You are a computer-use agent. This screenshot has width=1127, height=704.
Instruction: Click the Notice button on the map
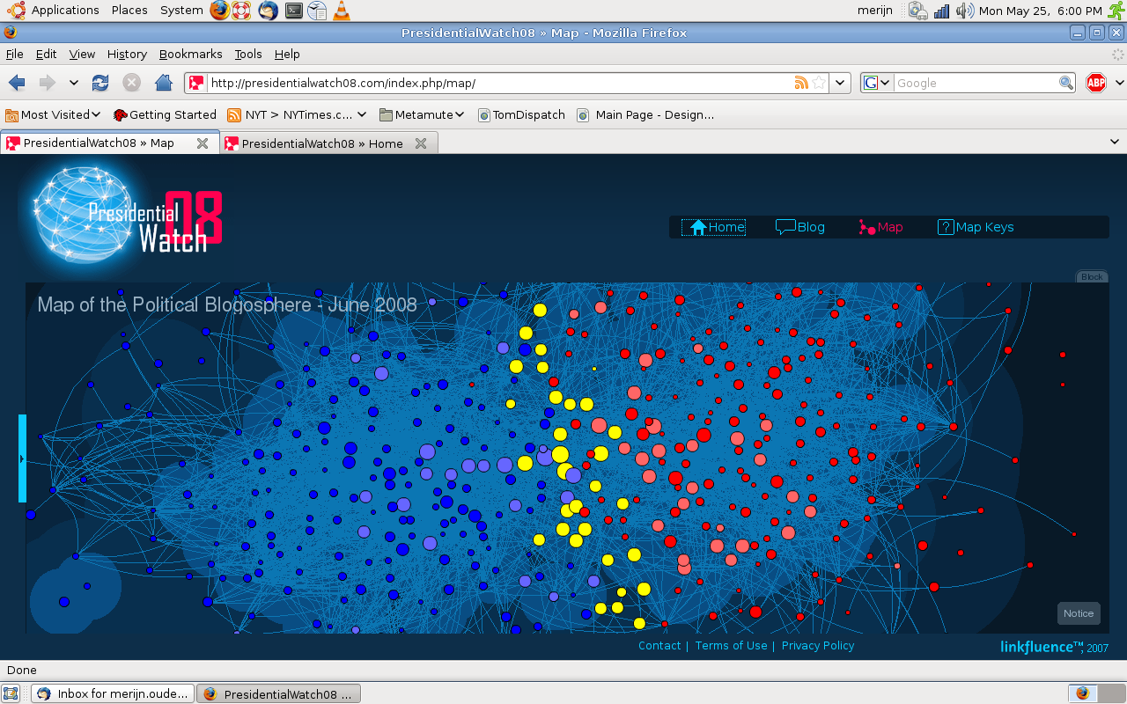tap(1078, 613)
